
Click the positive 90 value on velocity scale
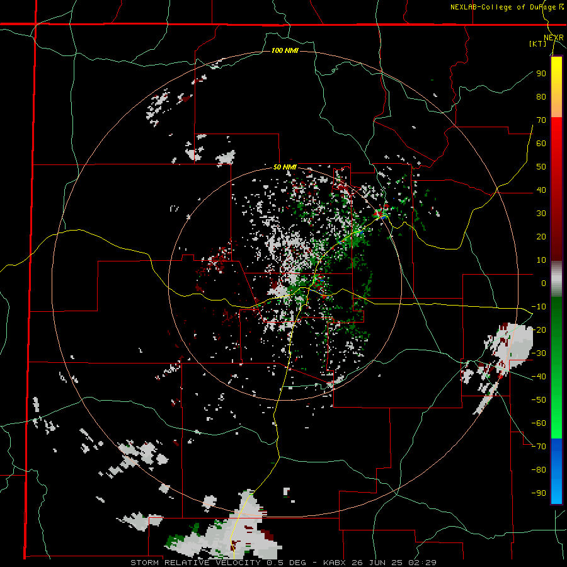(541, 74)
